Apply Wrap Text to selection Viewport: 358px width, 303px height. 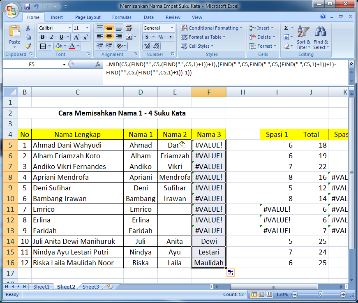(x=129, y=28)
